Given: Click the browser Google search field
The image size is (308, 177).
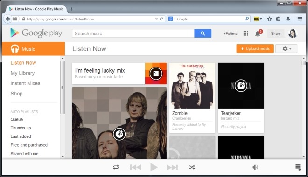Looking at the screenshot, I should (210, 19).
